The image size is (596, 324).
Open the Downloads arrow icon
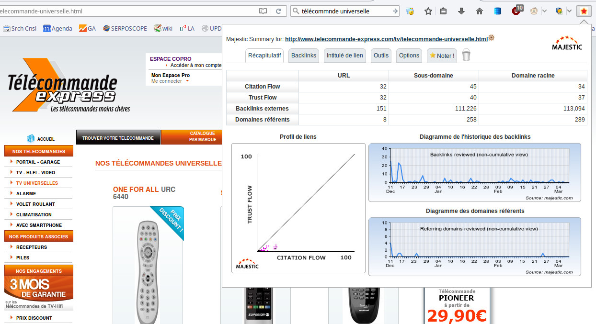pyautogui.click(x=461, y=11)
